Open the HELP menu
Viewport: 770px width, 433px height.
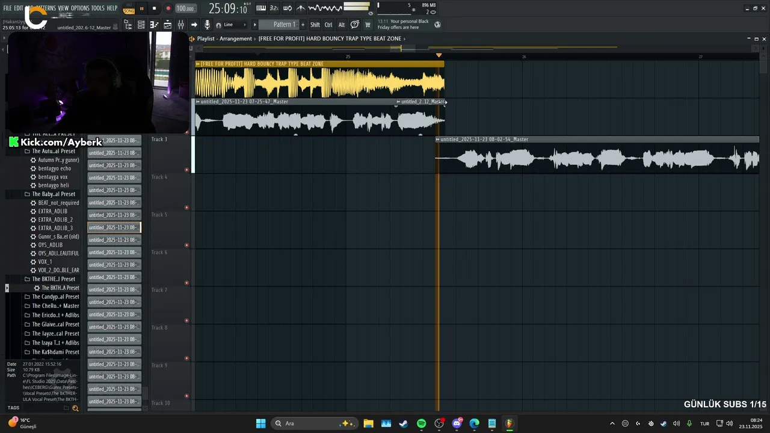click(112, 8)
